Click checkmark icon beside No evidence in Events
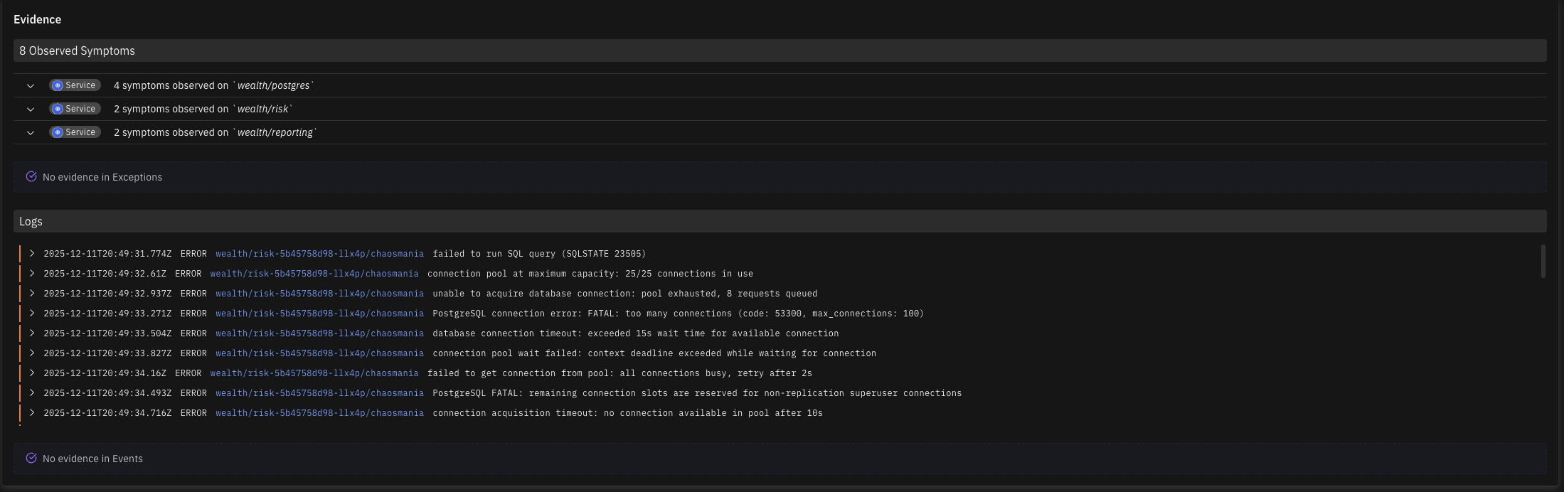 point(31,459)
